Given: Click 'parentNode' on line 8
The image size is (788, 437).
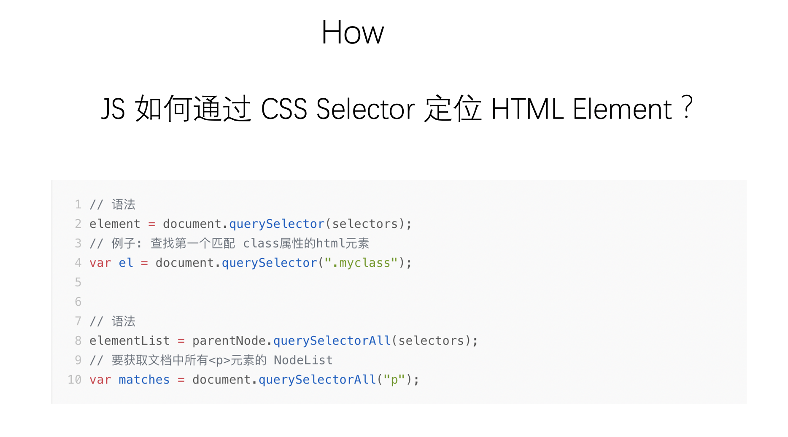Looking at the screenshot, I should click(229, 341).
